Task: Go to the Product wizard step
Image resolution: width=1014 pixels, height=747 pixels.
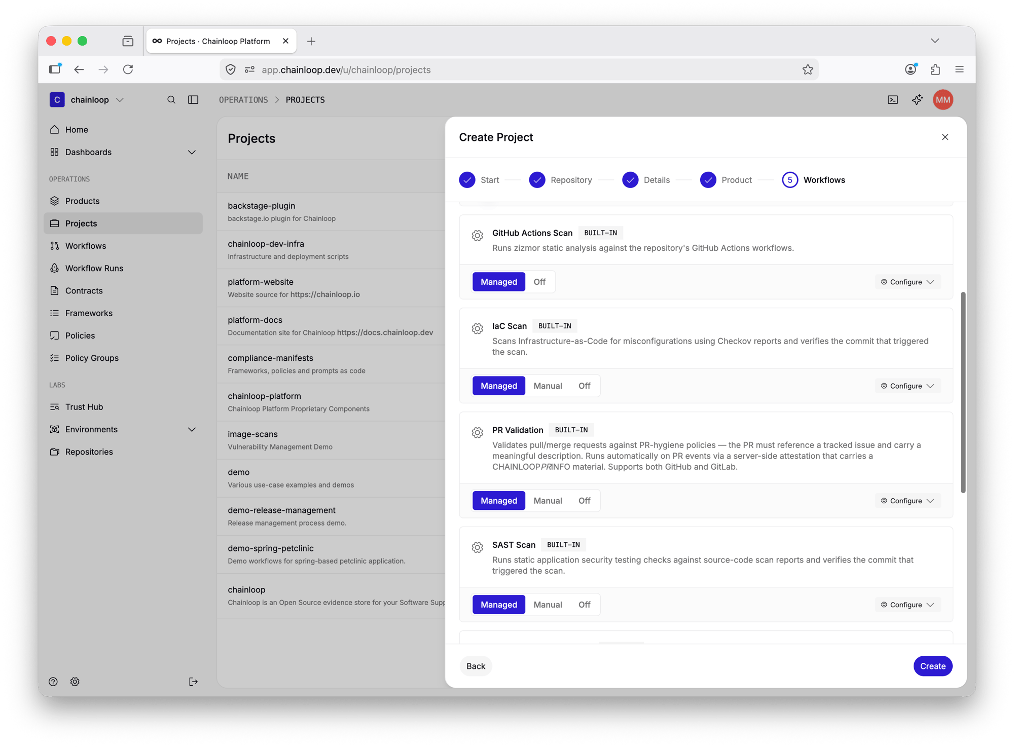Action: pyautogui.click(x=726, y=180)
